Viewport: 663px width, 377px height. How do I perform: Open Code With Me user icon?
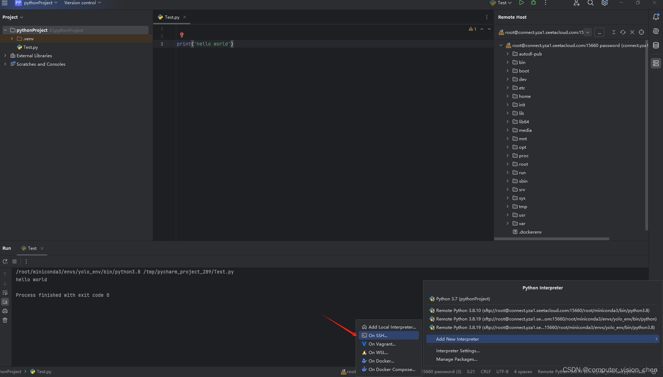click(576, 3)
